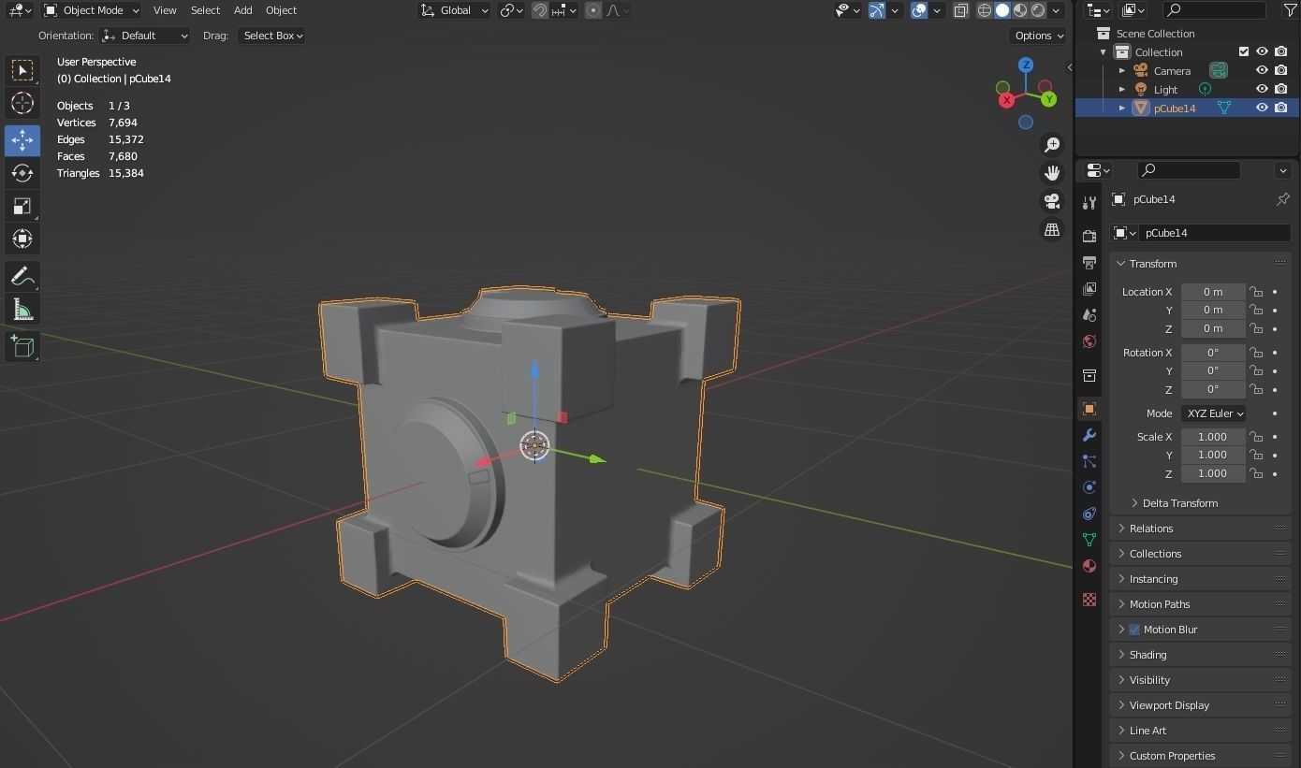The width and height of the screenshot is (1301, 768).
Task: Choose the Move tool in toolbar
Action: (x=22, y=140)
